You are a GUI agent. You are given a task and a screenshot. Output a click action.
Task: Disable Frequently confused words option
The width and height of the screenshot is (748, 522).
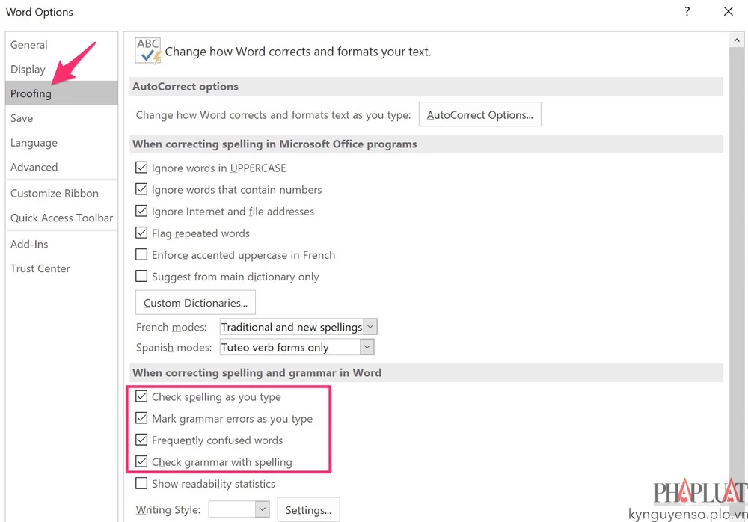click(141, 440)
